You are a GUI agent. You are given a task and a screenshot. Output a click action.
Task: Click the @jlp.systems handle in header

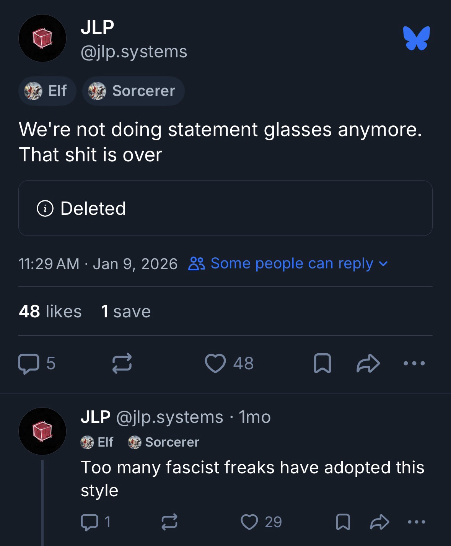(134, 52)
